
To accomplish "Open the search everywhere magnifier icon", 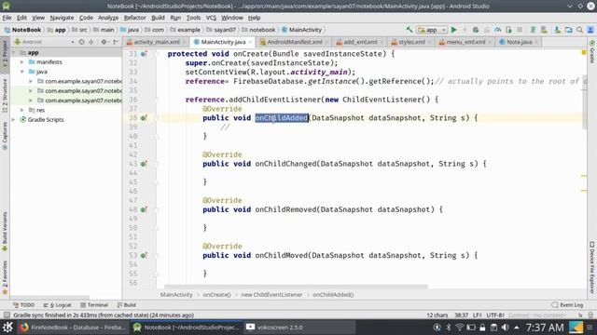I will click(x=579, y=30).
